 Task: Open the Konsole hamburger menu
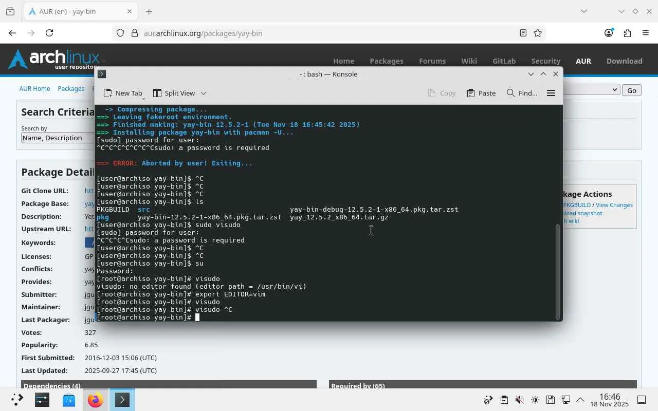pyautogui.click(x=551, y=93)
